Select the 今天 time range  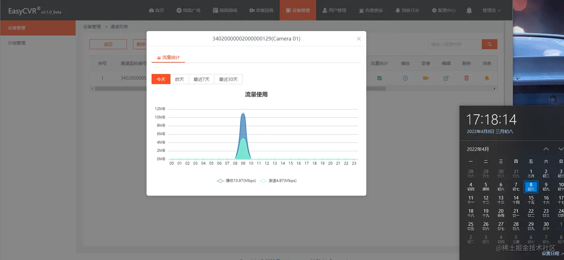[x=161, y=79]
